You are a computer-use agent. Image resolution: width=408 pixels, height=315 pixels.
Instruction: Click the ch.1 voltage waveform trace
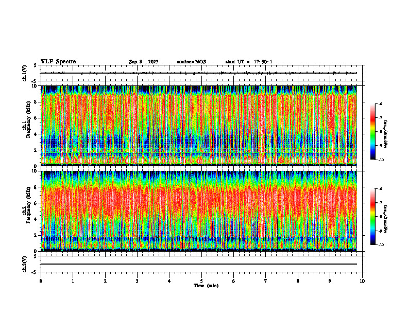coord(199,73)
